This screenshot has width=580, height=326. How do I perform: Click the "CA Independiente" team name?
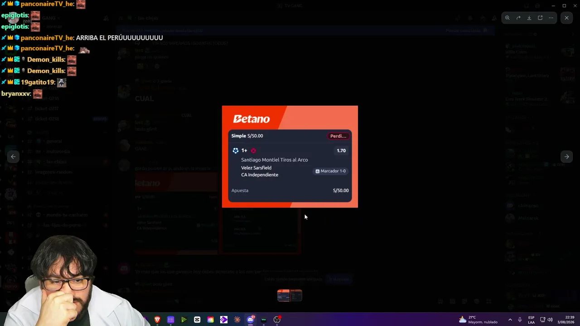tap(260, 175)
